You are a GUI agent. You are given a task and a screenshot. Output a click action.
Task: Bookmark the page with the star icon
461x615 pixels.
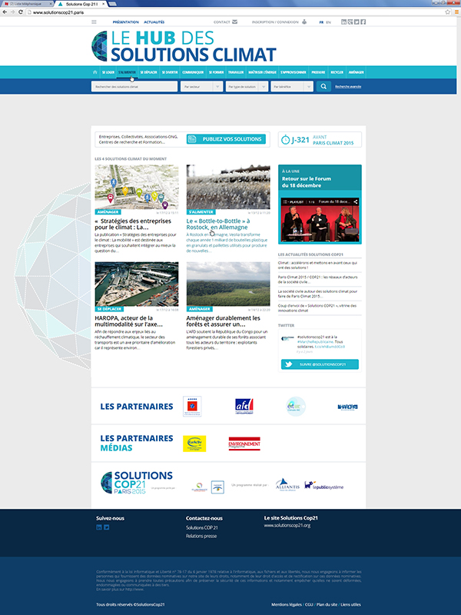pyautogui.click(x=448, y=12)
